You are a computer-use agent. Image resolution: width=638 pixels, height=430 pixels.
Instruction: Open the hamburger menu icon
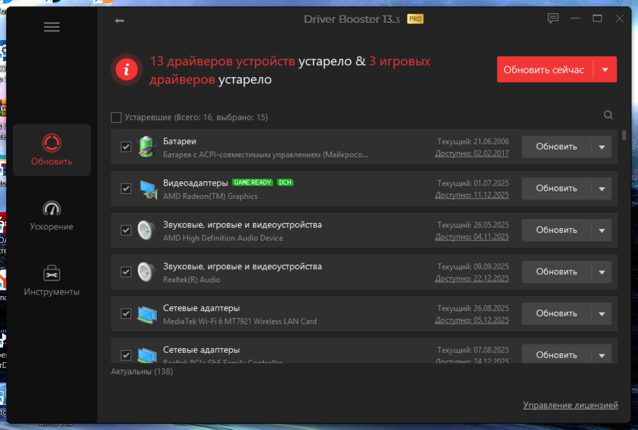click(52, 27)
